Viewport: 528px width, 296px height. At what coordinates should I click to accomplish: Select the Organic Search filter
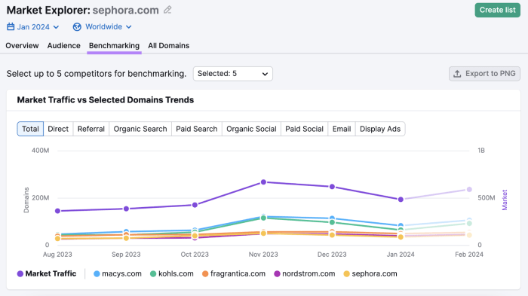140,129
